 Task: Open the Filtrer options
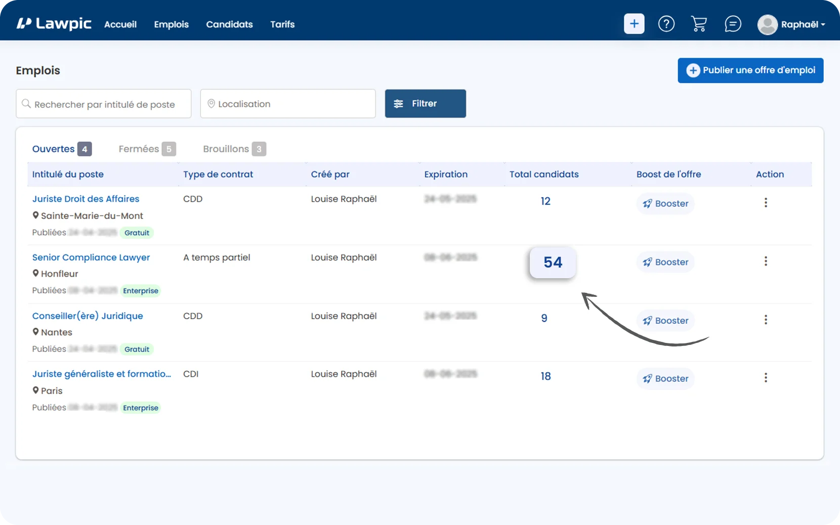[x=425, y=104]
